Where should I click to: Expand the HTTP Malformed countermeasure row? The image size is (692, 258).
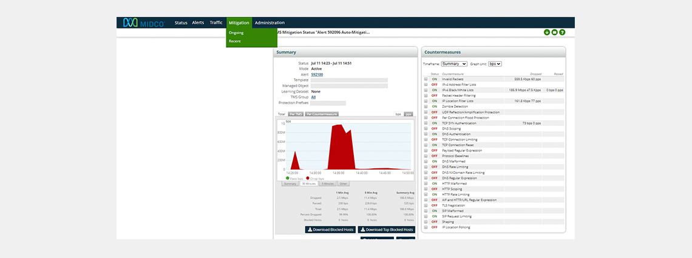pyautogui.click(x=426, y=184)
